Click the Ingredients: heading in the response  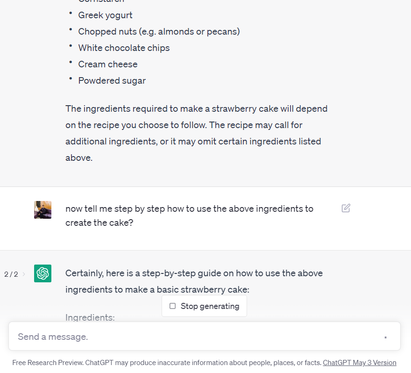click(x=90, y=318)
